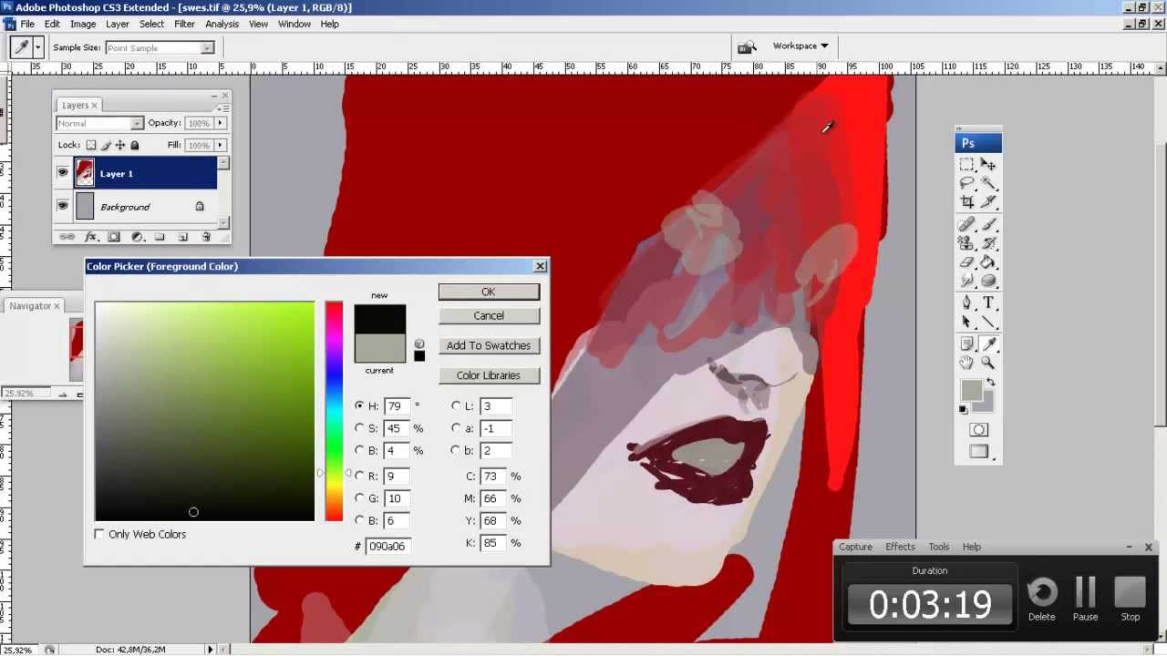This screenshot has height=656, width=1167.
Task: Select the History Brush tool
Action: pyautogui.click(x=988, y=243)
